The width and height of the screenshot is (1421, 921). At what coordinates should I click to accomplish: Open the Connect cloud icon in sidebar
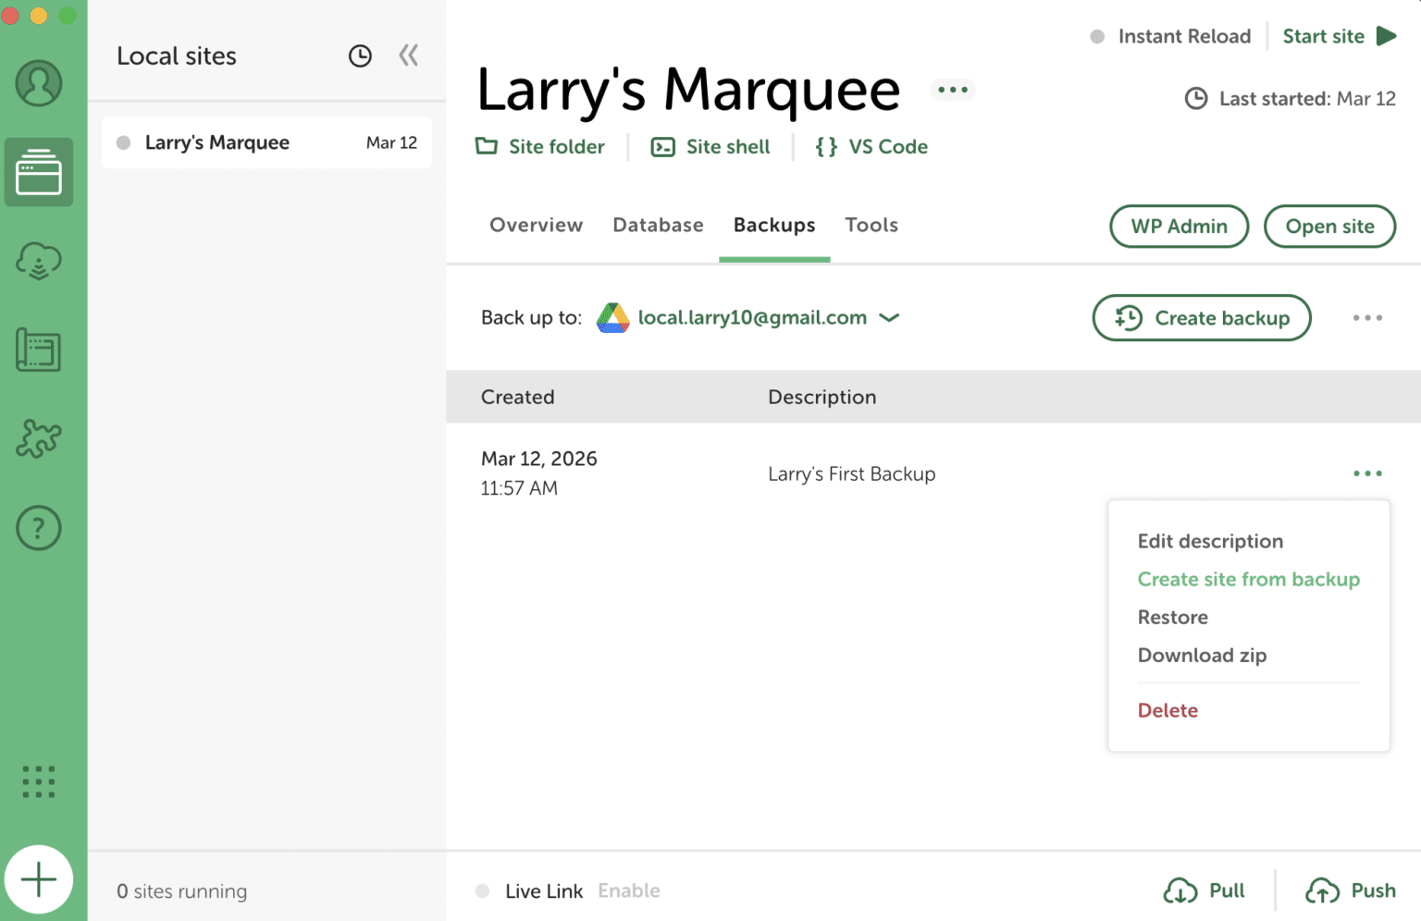(x=39, y=261)
